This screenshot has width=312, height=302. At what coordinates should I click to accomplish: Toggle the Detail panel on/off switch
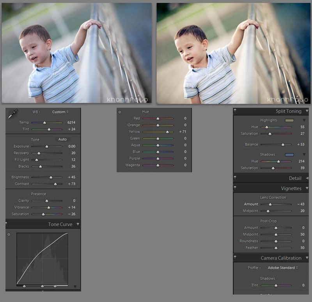click(235, 178)
